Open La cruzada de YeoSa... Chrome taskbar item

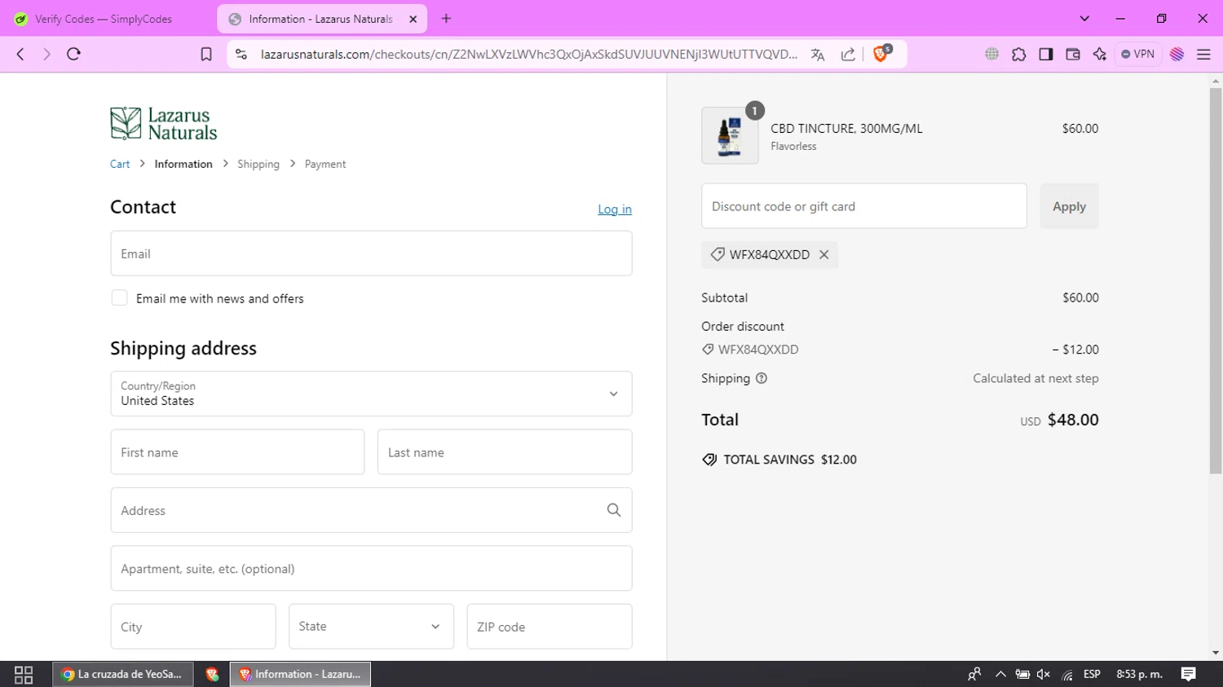[x=123, y=674]
